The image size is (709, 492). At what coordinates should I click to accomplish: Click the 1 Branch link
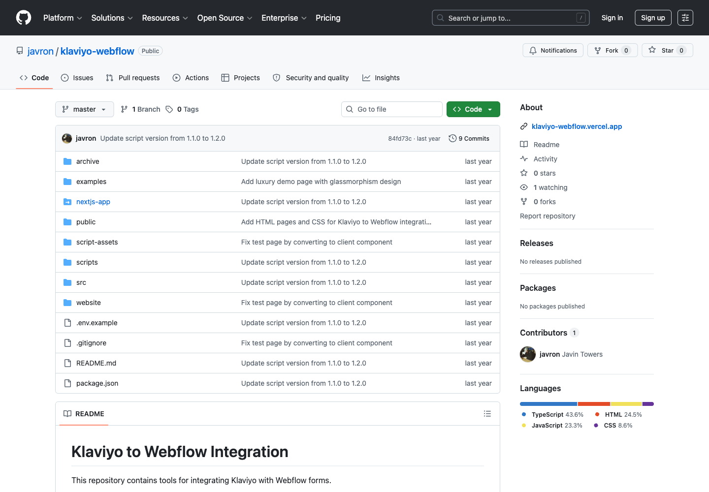pos(140,109)
